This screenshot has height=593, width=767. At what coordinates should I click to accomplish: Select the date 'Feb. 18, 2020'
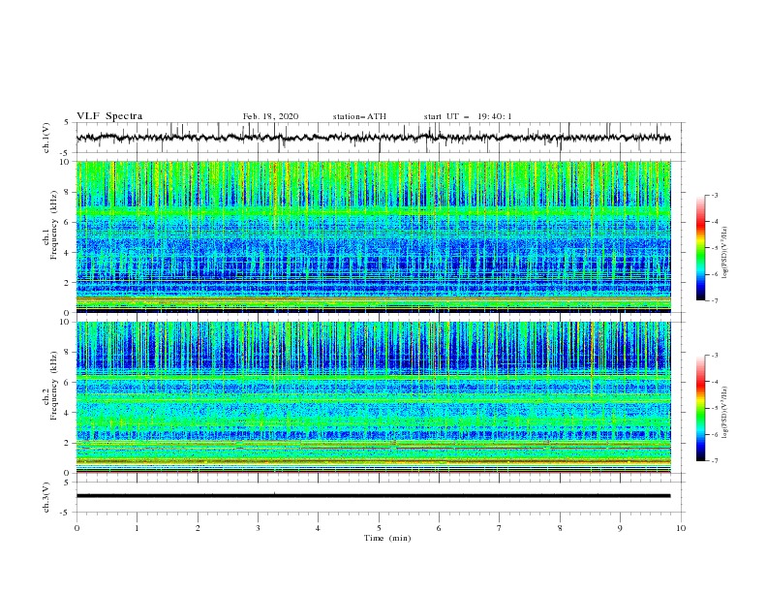tap(270, 116)
